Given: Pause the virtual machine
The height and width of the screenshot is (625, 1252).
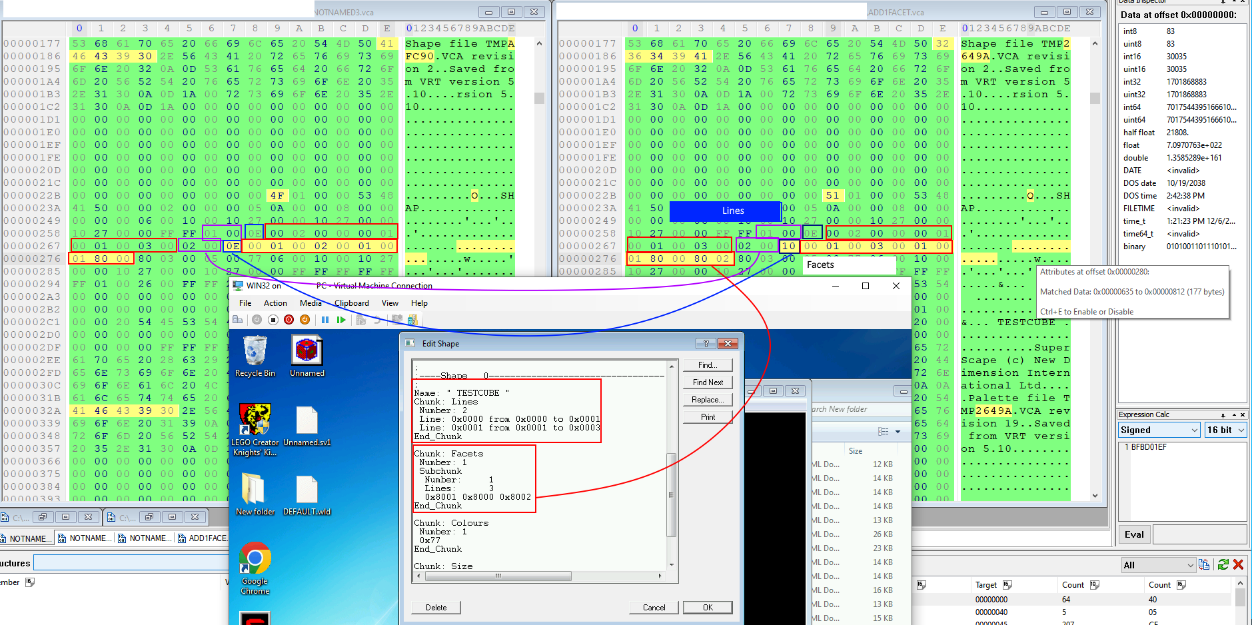Looking at the screenshot, I should [x=325, y=320].
